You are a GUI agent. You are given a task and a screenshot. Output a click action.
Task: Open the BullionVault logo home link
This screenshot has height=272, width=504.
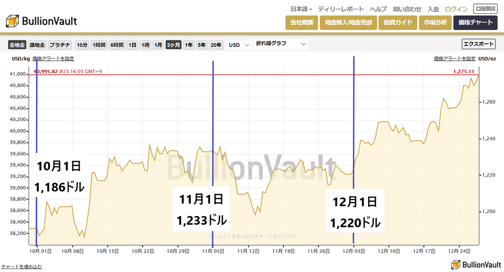pyautogui.click(x=41, y=21)
